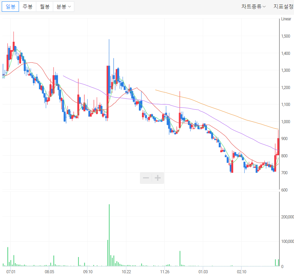Click the 1,200 price axis label

pyautogui.click(x=286, y=87)
